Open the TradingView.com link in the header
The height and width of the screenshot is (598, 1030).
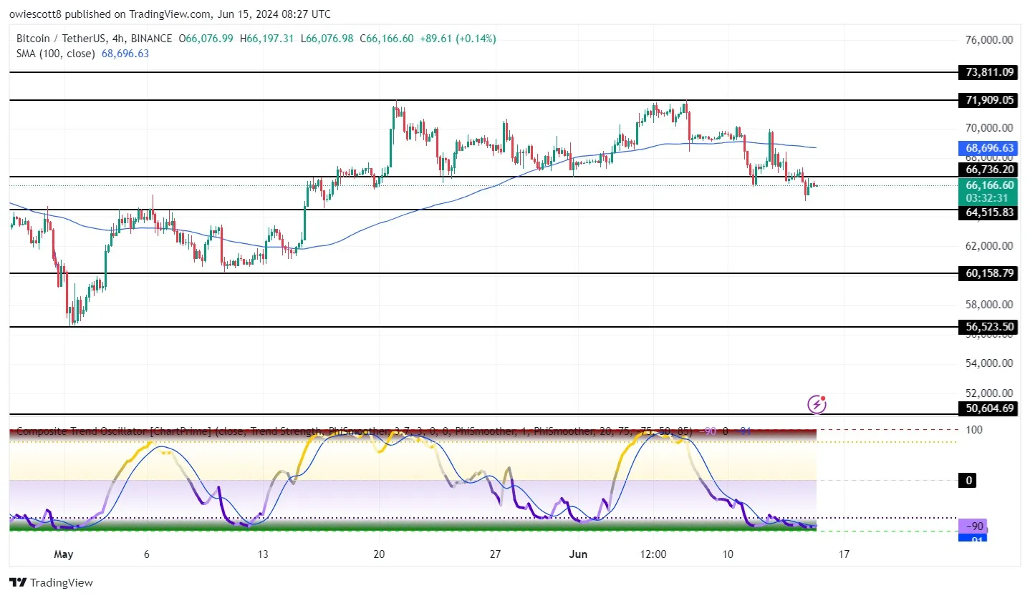[x=172, y=14]
